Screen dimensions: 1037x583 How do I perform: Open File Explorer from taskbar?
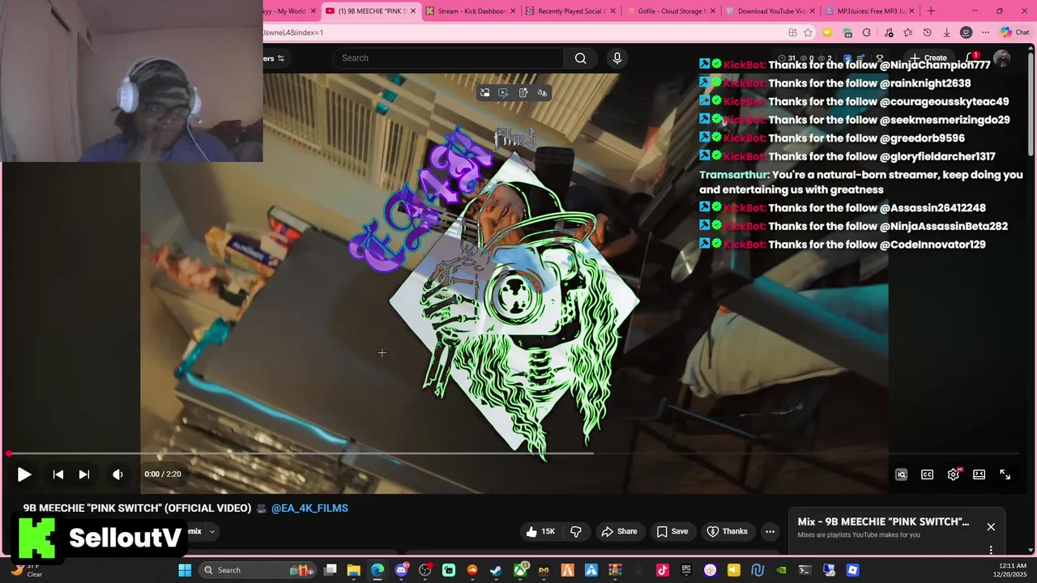click(x=353, y=570)
